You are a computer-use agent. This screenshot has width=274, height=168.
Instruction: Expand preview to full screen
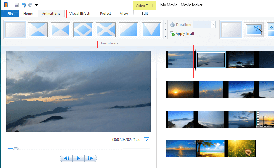pyautogui.click(x=146, y=140)
